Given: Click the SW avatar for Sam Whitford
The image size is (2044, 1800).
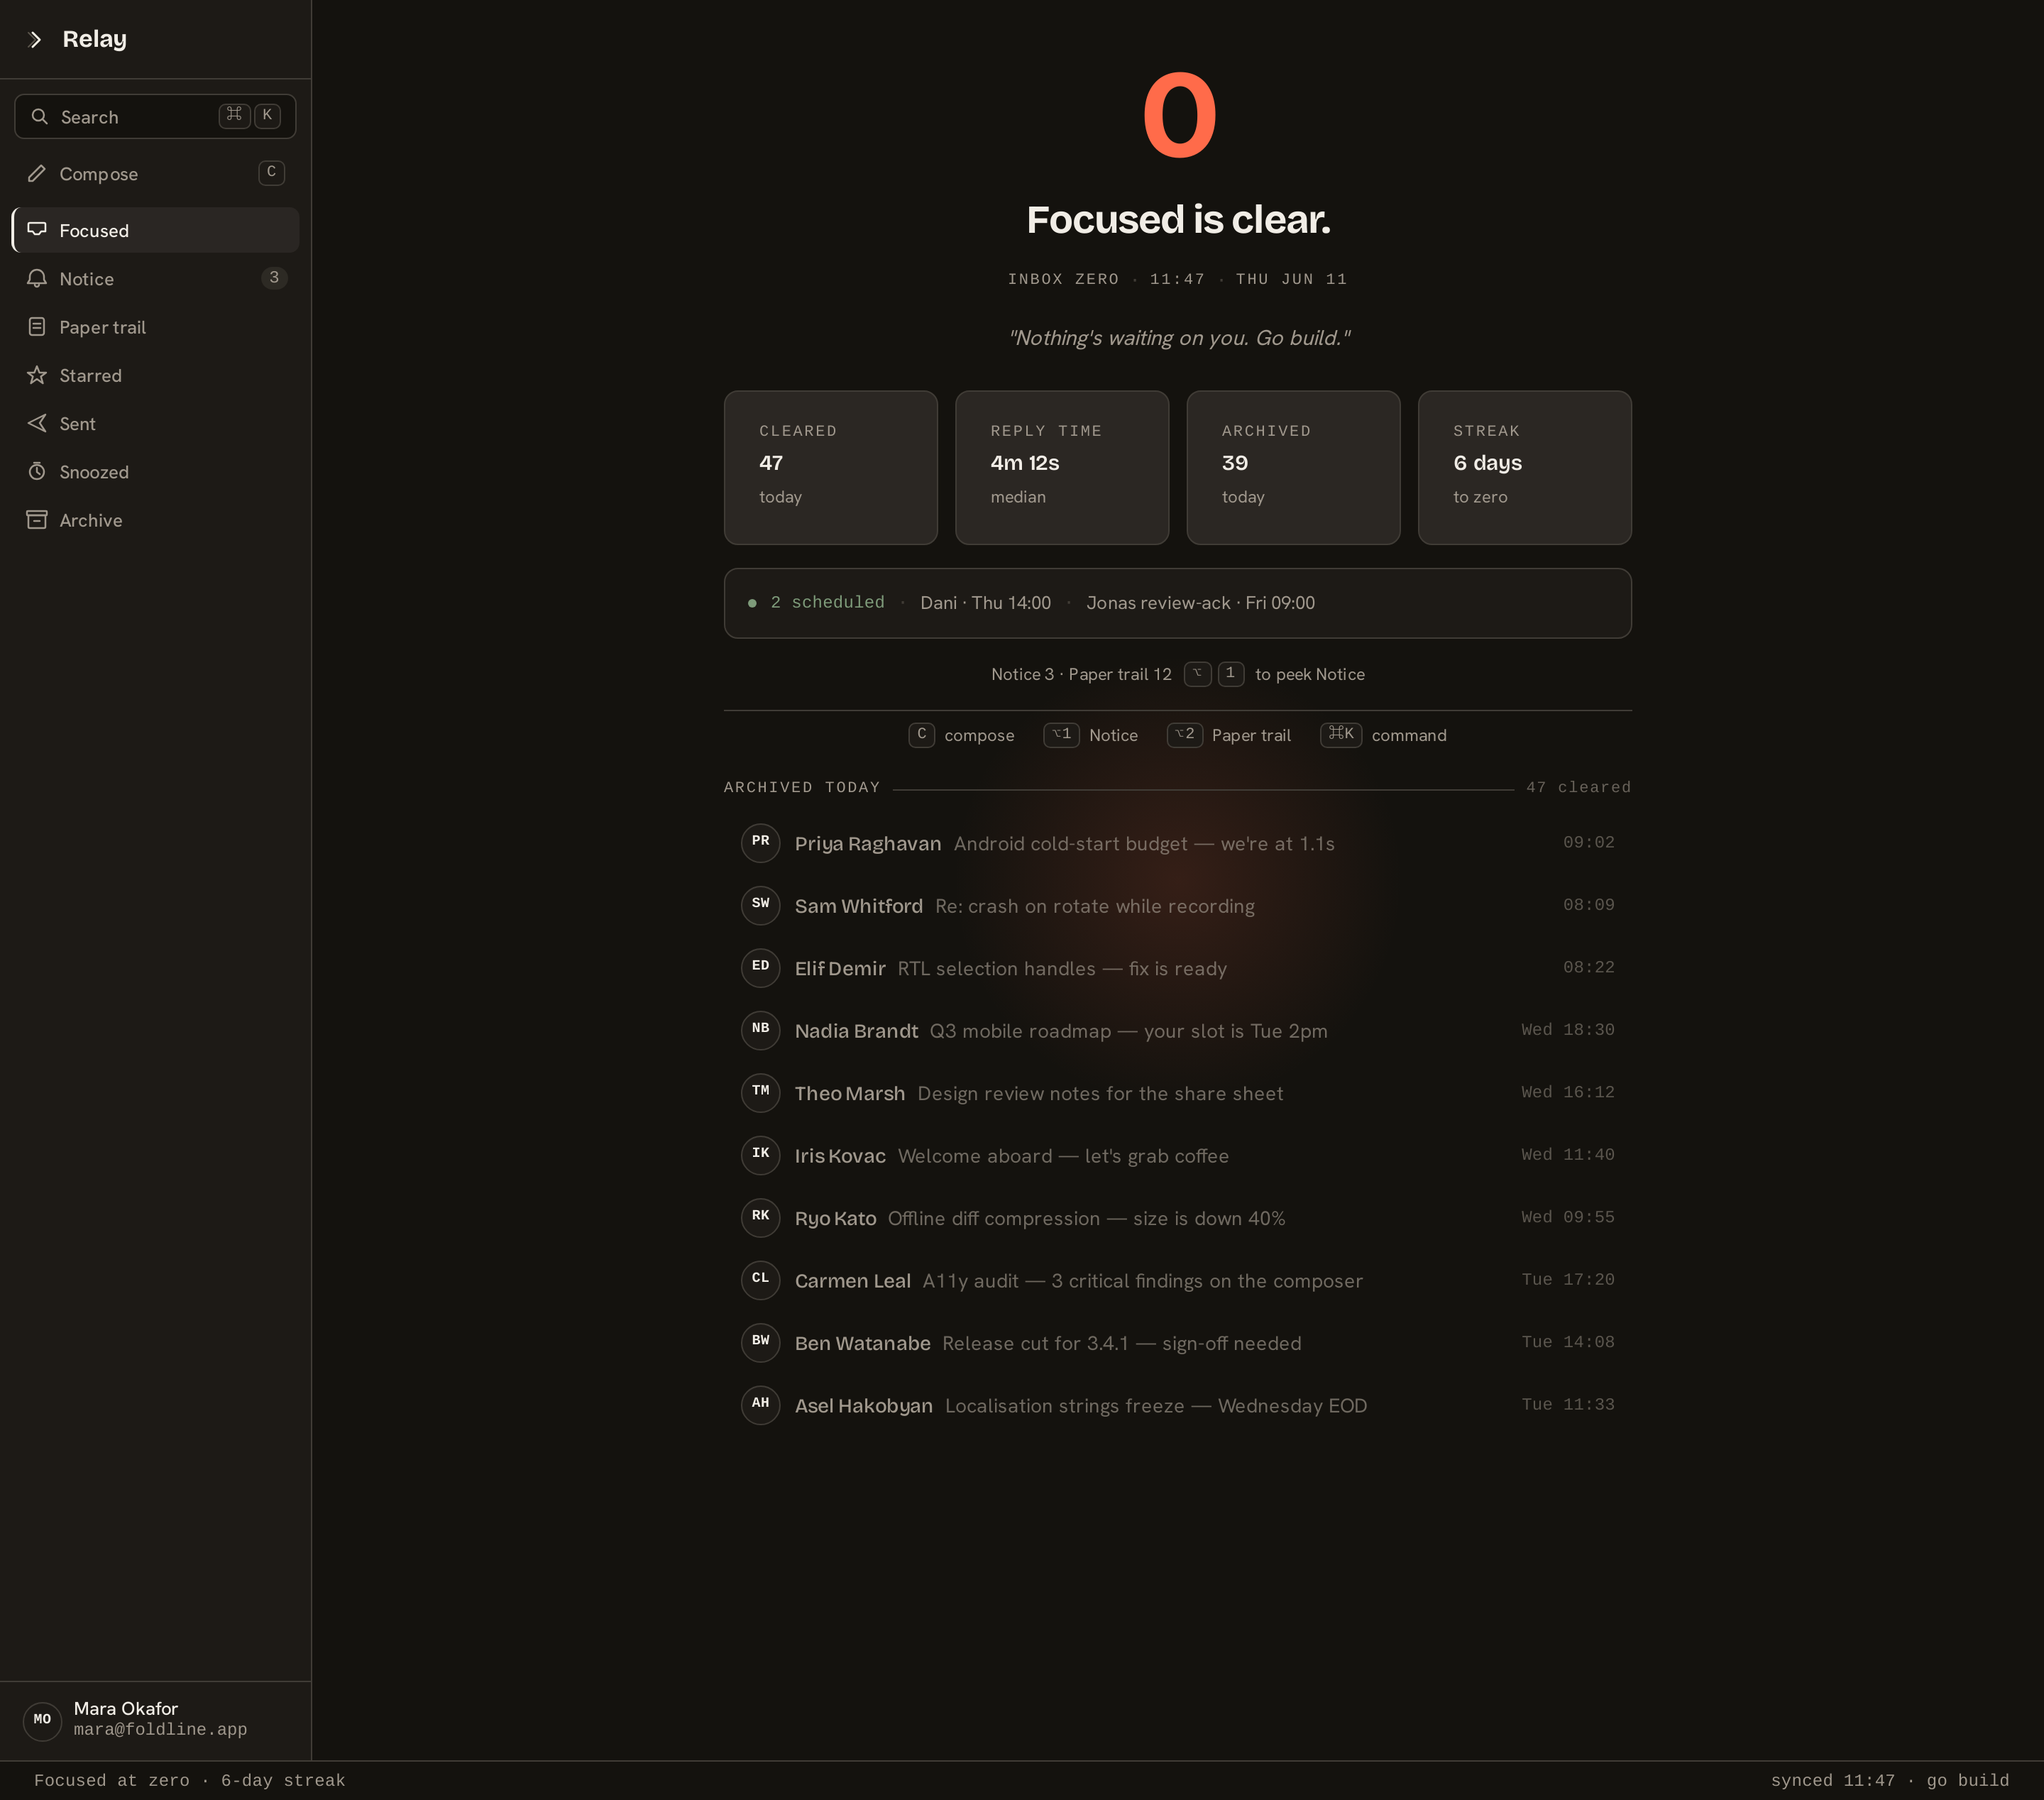Looking at the screenshot, I should [x=760, y=904].
